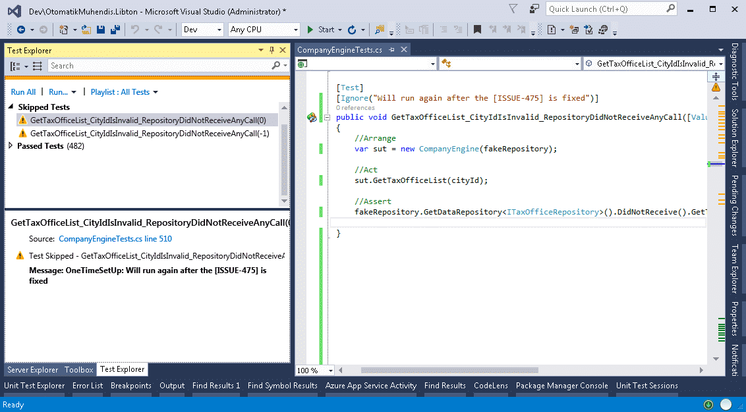Click the Run All link
The height and width of the screenshot is (412, 746).
pyautogui.click(x=23, y=92)
